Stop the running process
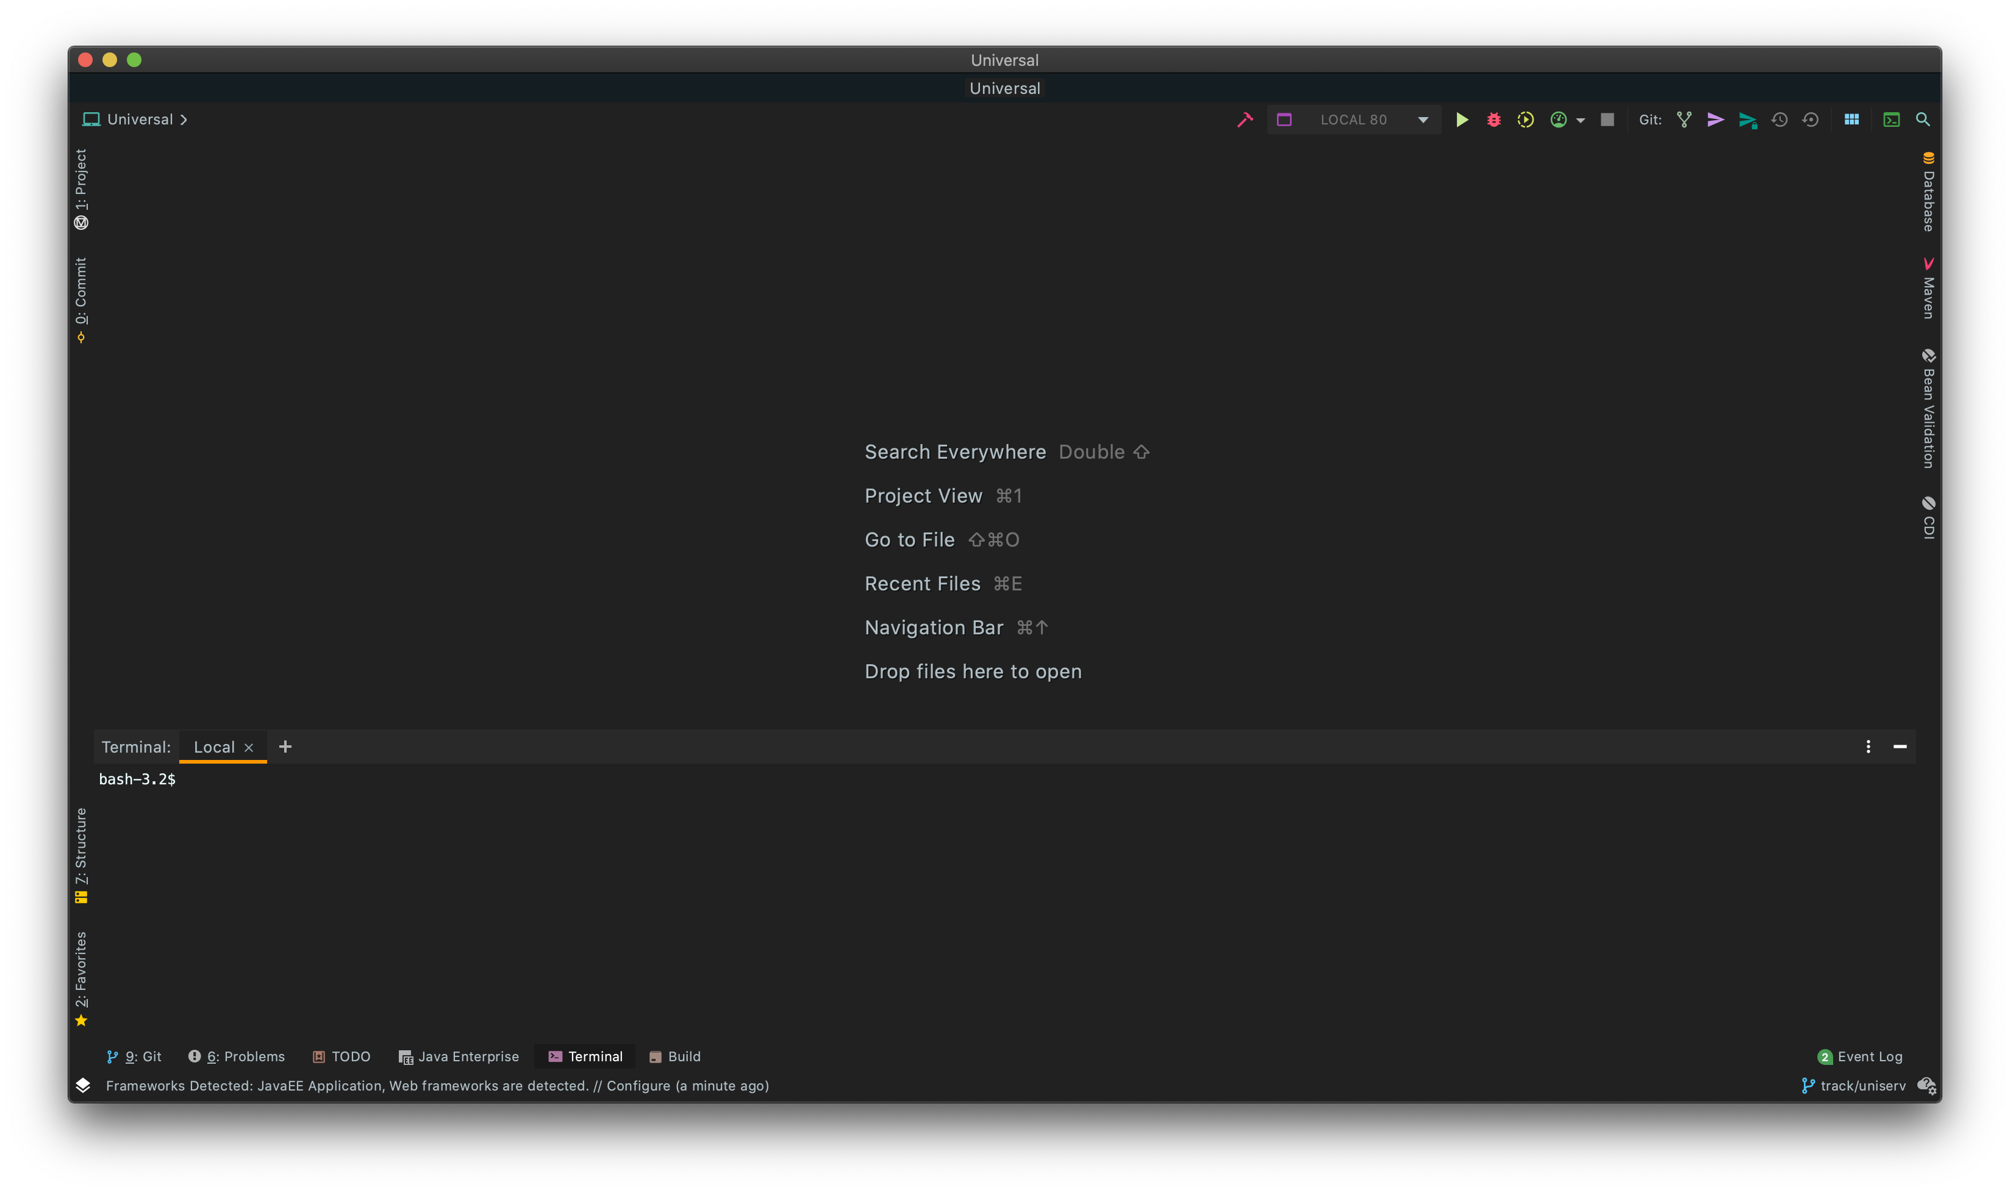The width and height of the screenshot is (2010, 1193). tap(1608, 120)
